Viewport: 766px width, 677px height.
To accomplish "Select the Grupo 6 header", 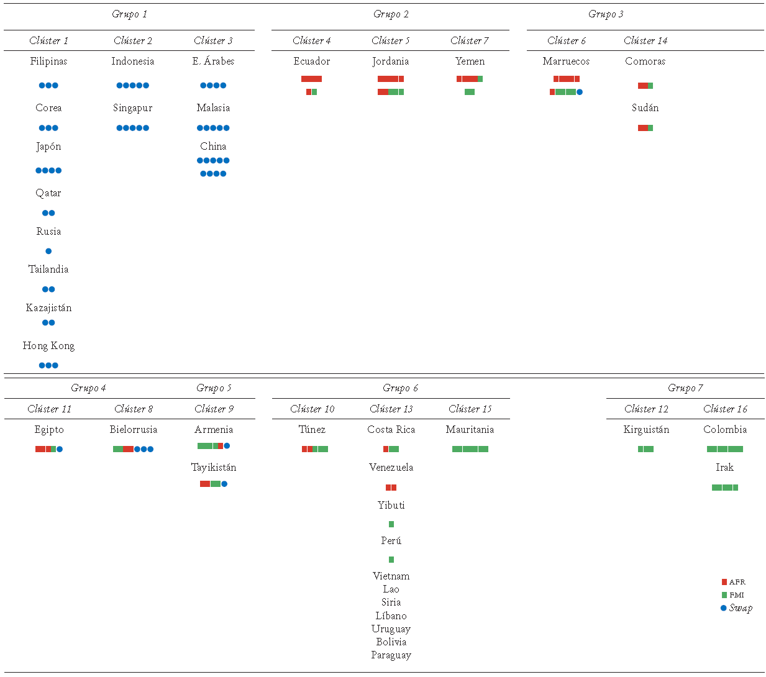I will 400,388.
